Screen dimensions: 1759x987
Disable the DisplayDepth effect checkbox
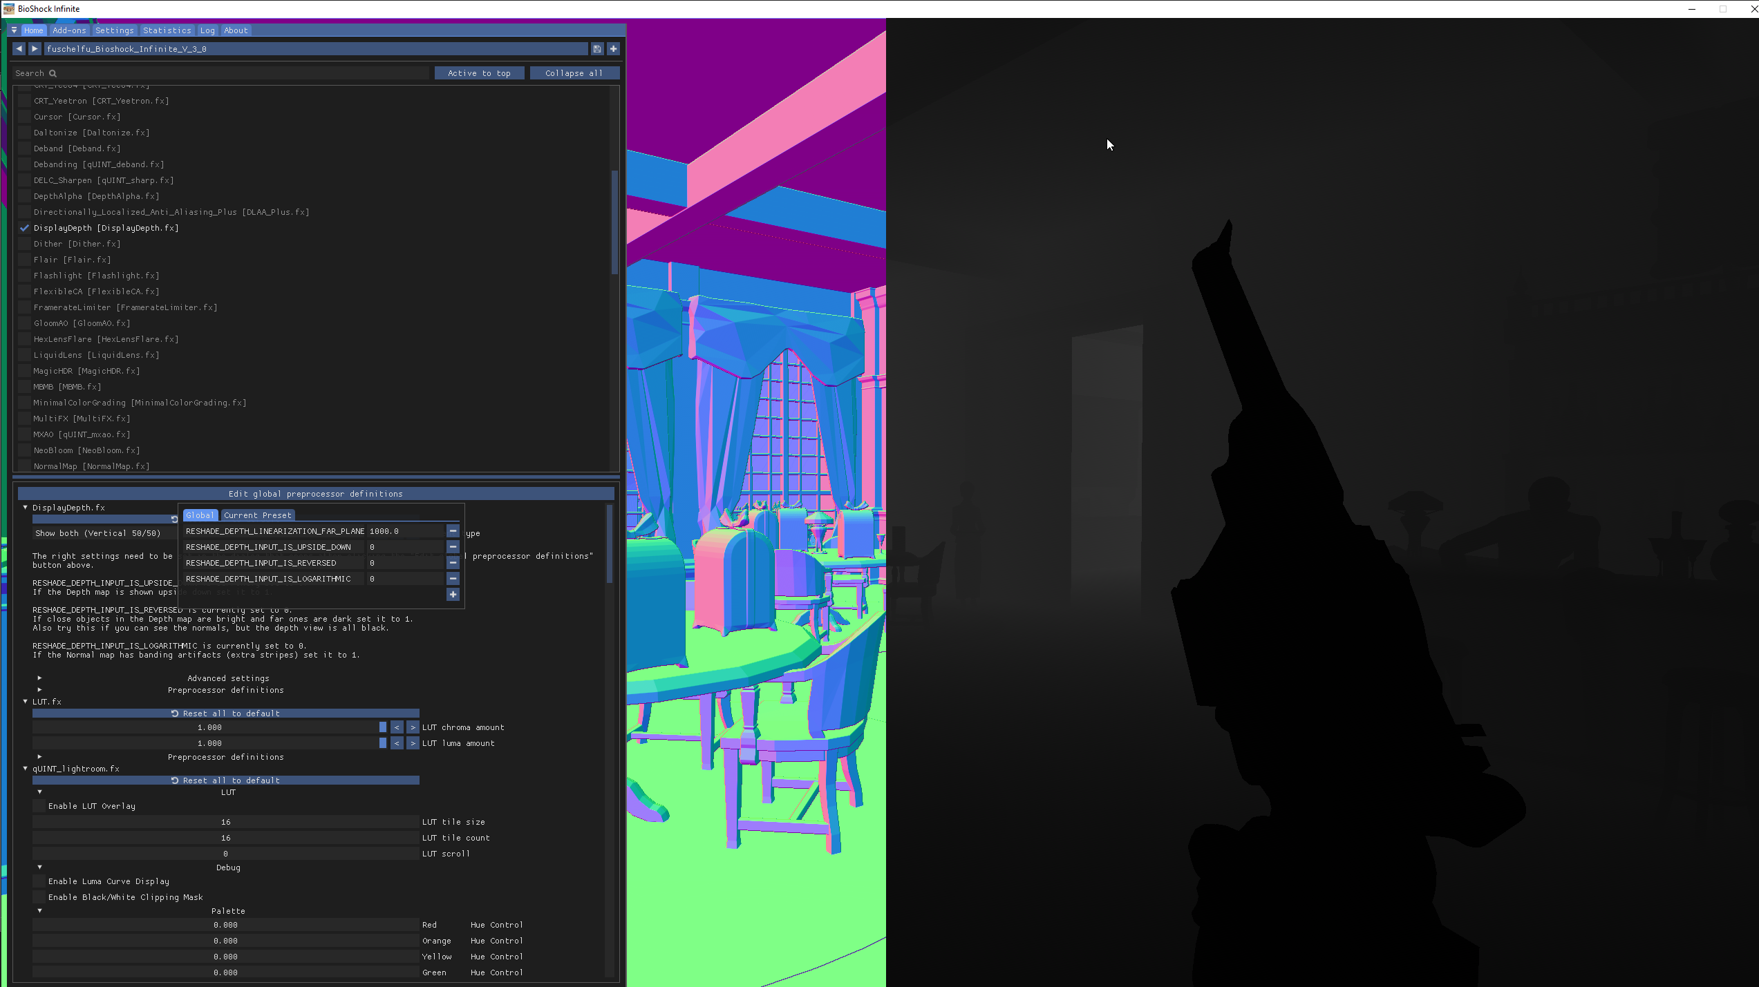point(25,228)
